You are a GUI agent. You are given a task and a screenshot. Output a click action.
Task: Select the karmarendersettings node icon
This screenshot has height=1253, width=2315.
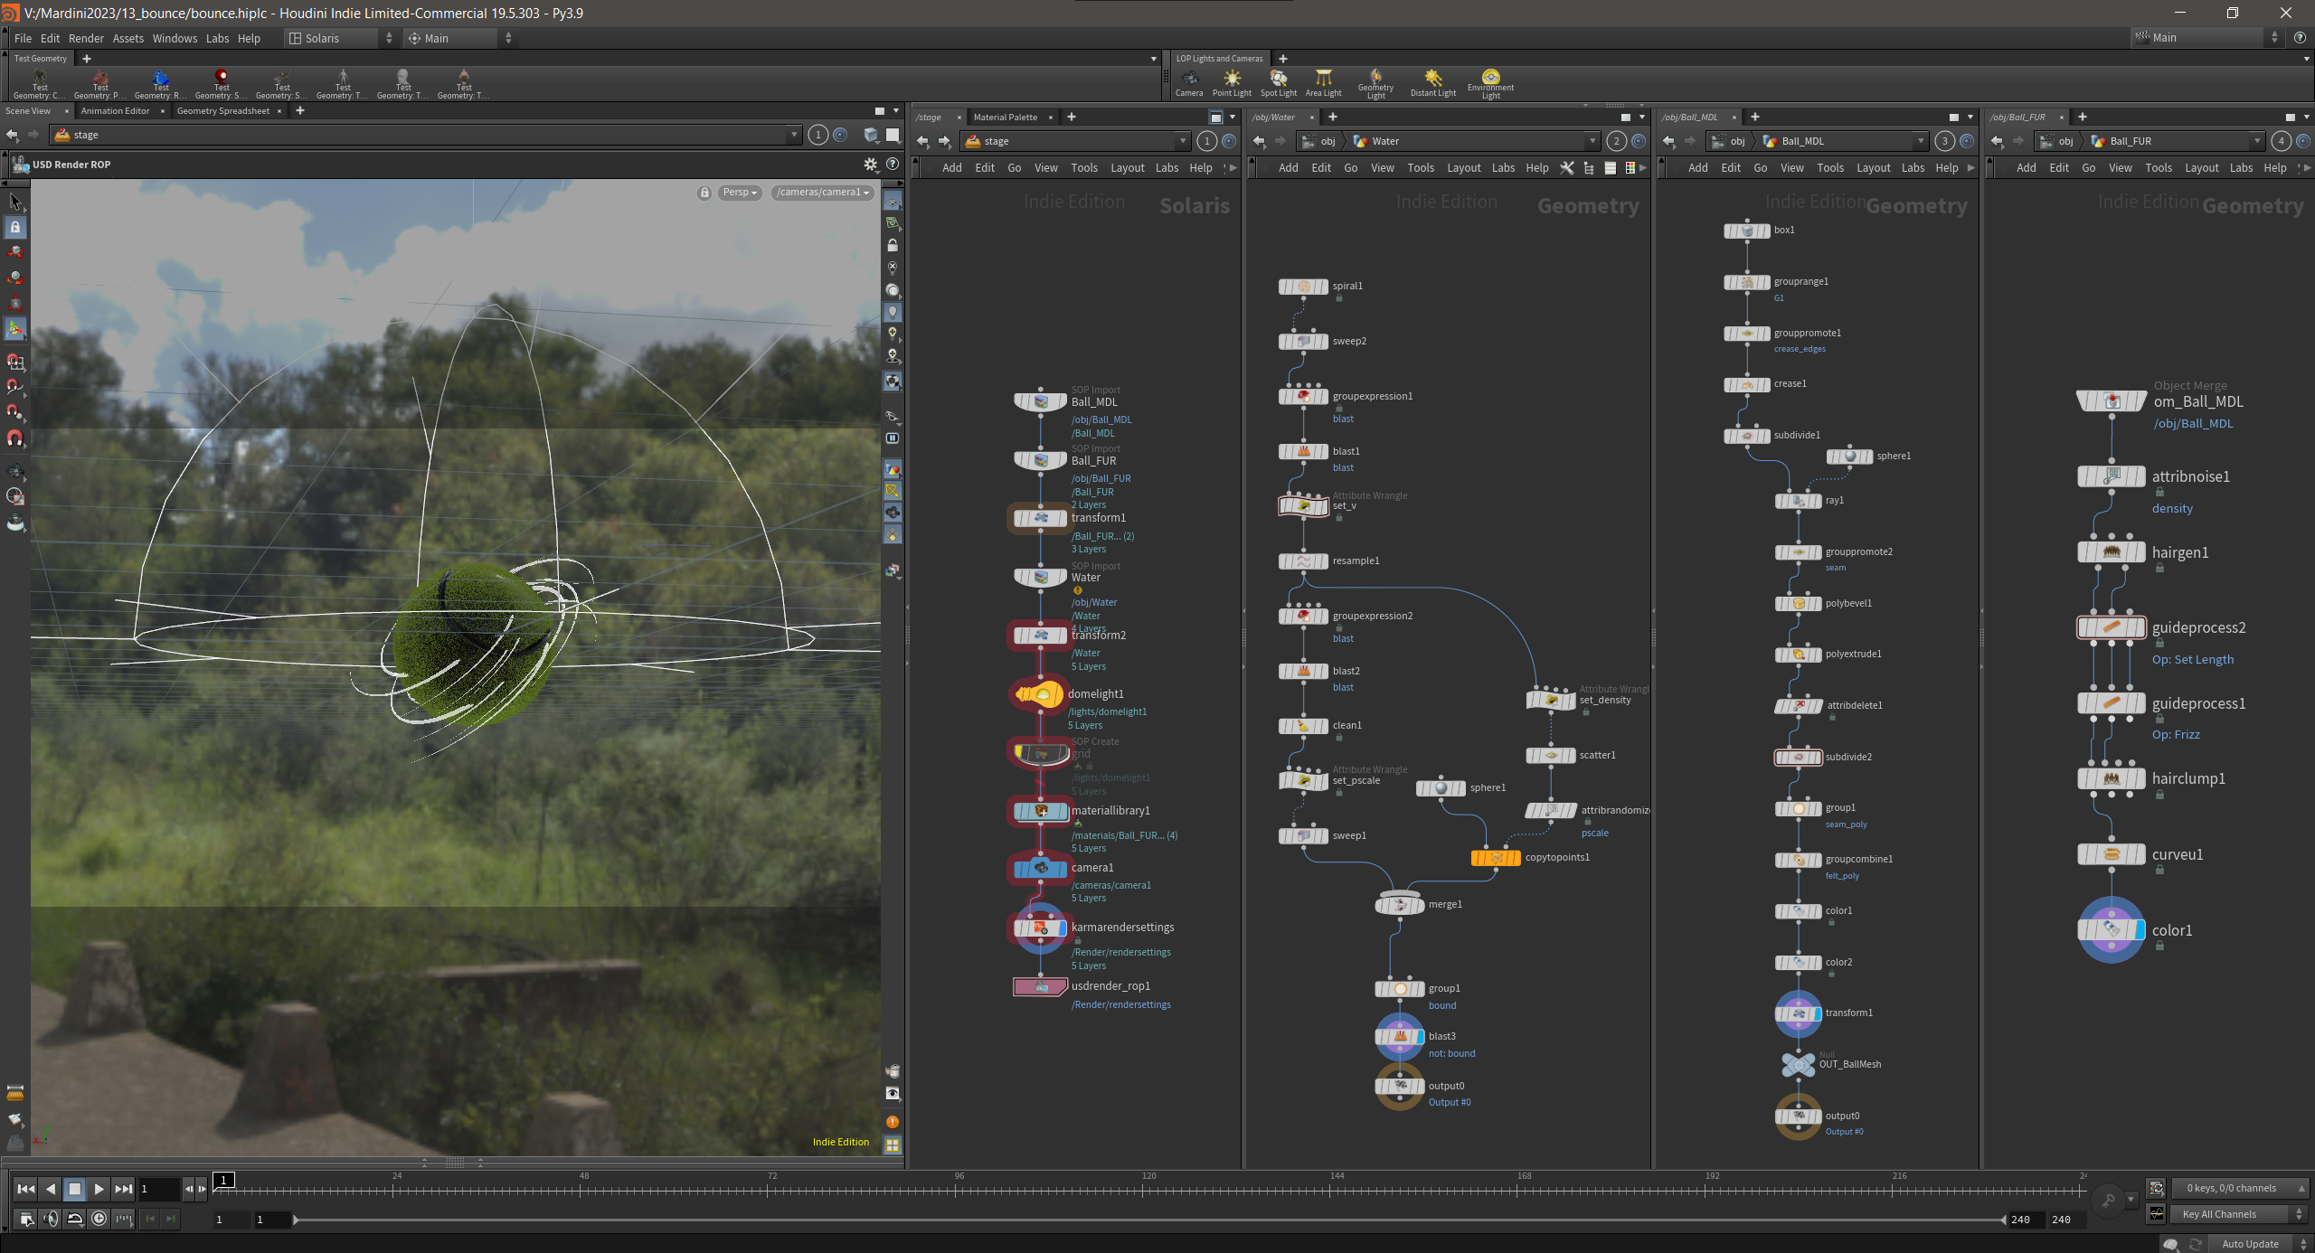click(1040, 928)
